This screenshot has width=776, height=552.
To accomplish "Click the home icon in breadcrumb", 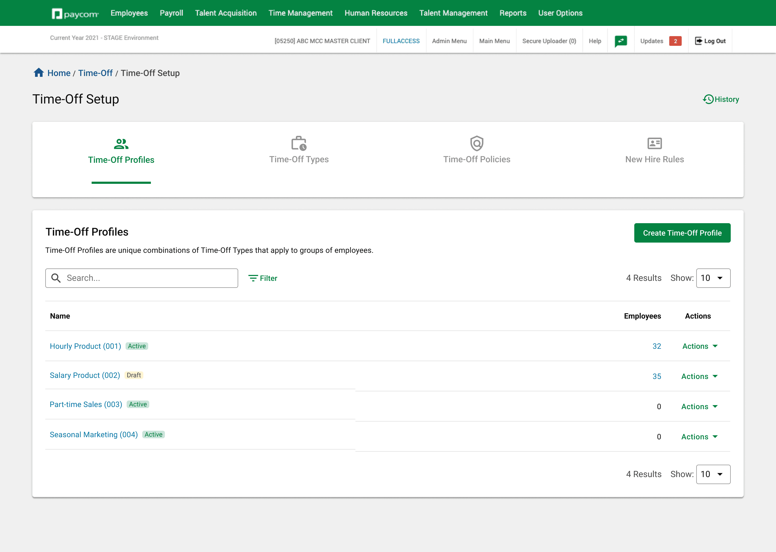I will pos(39,73).
